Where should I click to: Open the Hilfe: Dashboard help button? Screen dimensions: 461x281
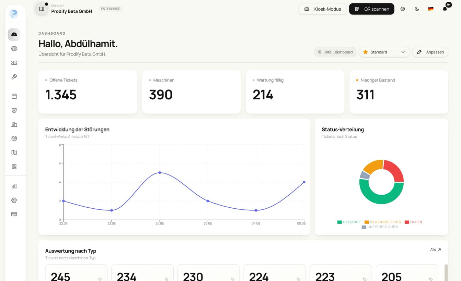[335, 52]
